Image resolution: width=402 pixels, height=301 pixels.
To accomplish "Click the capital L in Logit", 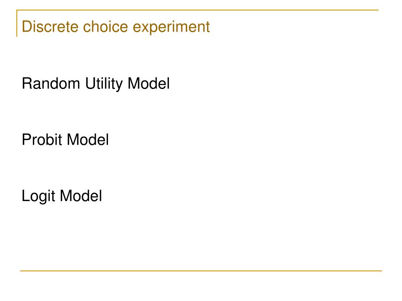I will click(x=26, y=196).
